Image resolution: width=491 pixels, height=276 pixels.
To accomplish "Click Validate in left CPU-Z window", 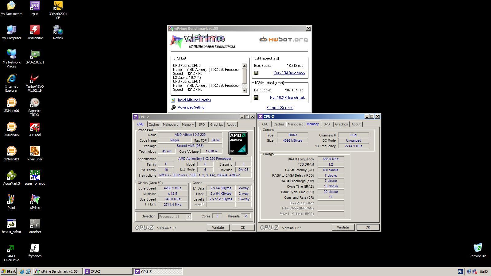I will [x=218, y=228].
